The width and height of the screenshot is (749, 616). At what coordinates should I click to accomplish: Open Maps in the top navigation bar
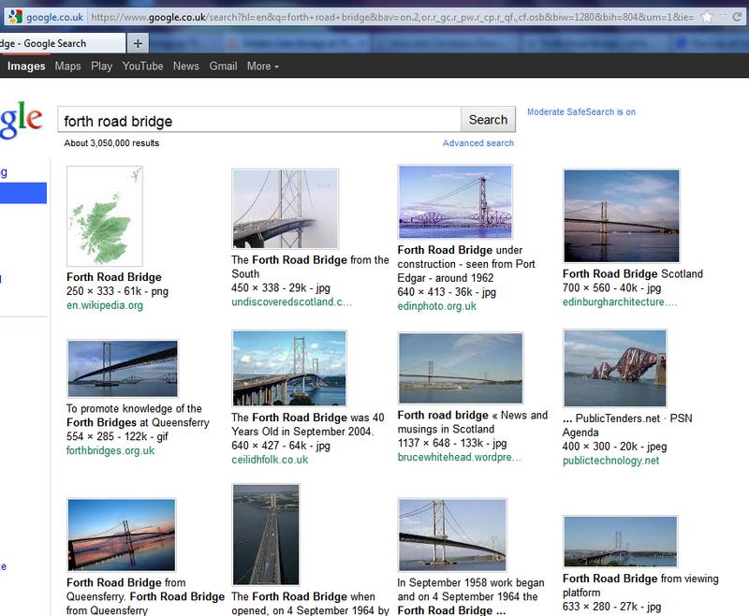[67, 66]
